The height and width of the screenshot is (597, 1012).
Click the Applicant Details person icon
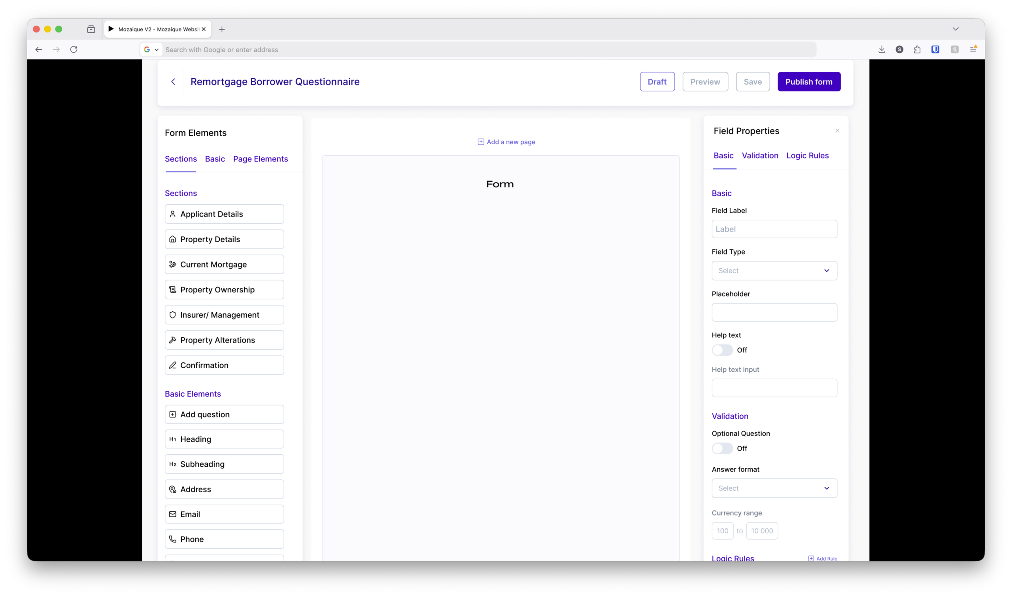tap(173, 214)
